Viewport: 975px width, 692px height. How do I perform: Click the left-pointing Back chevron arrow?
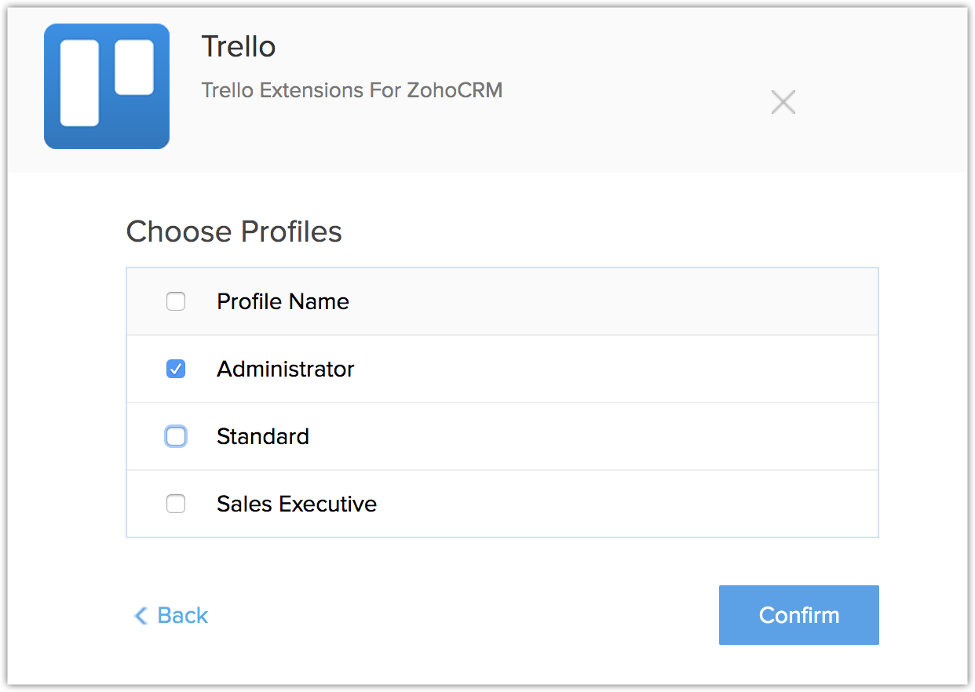tap(141, 616)
